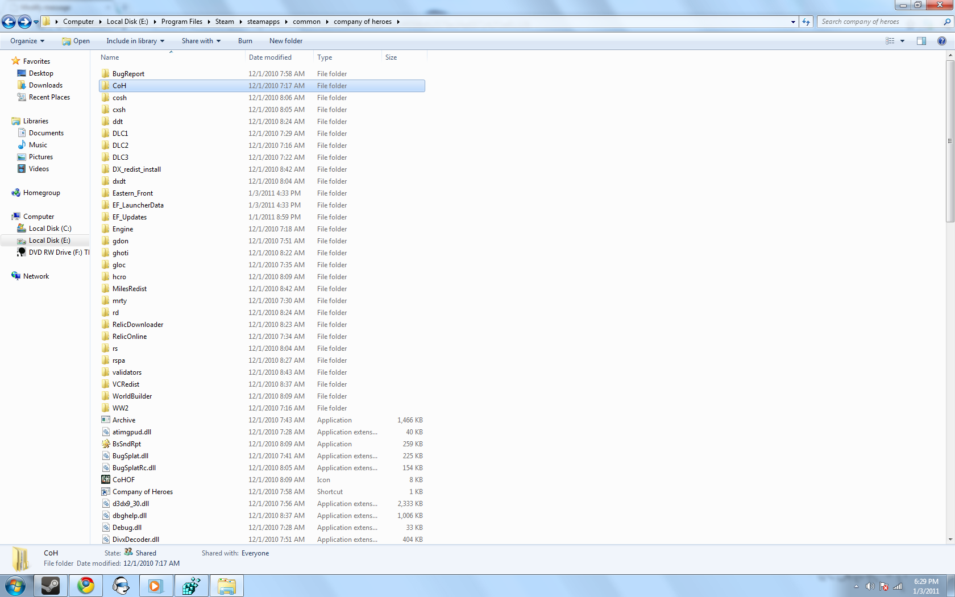
Task: Show hidden system tray icons
Action: [x=856, y=586]
